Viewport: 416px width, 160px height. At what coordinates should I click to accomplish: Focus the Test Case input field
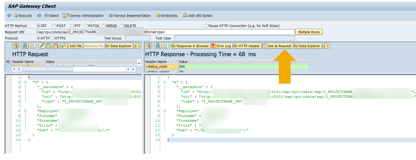[235, 38]
